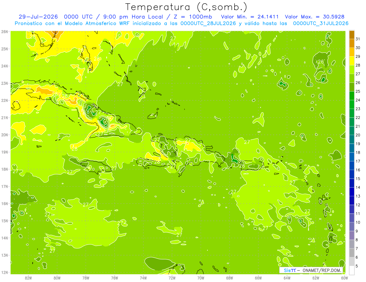
Task: Click the 74W longitude axis label
Action: [x=143, y=278]
